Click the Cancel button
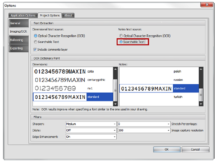The height and width of the screenshot is (162, 217). (195, 149)
